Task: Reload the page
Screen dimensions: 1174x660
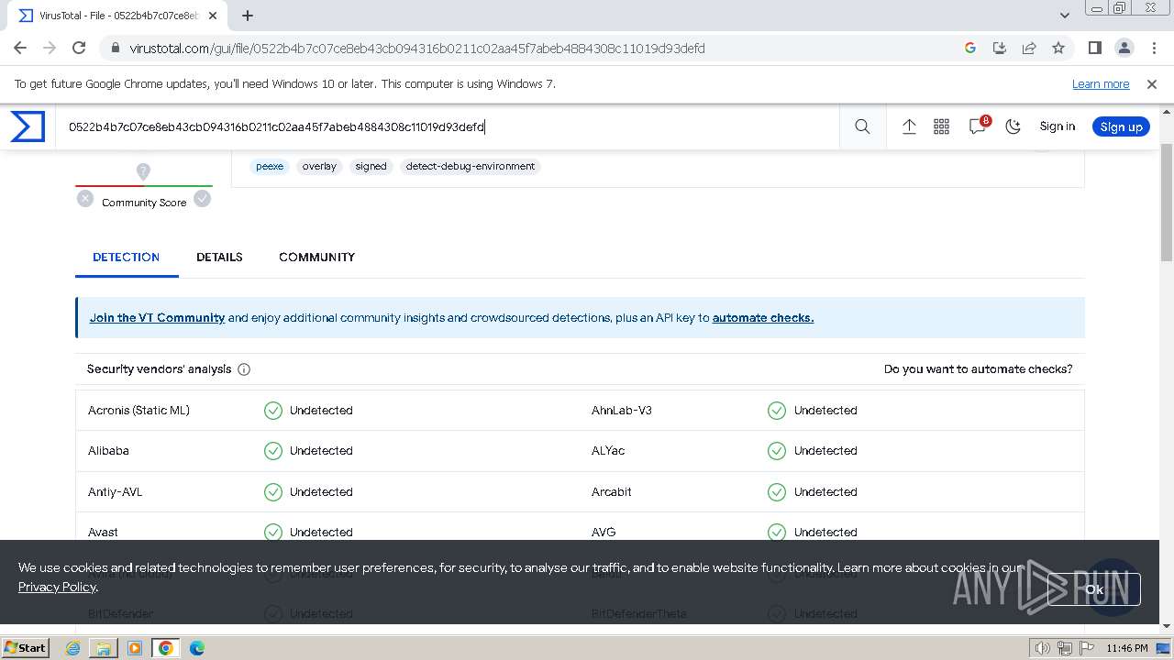Action: (79, 48)
